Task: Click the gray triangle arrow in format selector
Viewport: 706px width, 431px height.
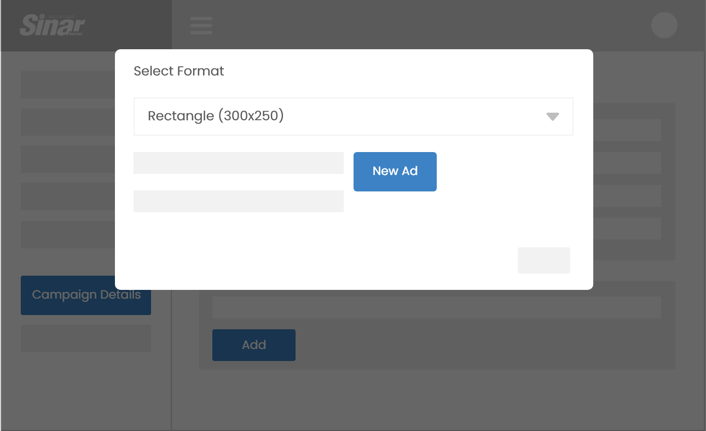Action: click(x=552, y=117)
